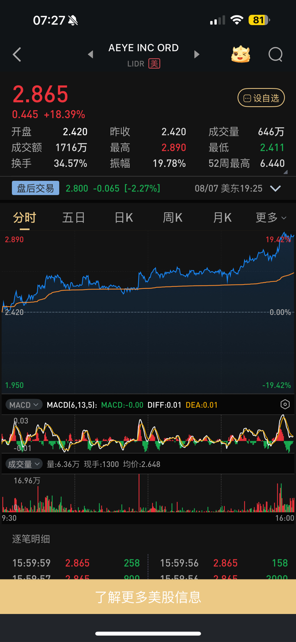296x642 pixels.
Task: Tap the 19.42% upper axis label
Action: (x=278, y=239)
